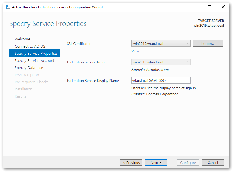Screen dimensions: 233x172
Task: Click the Federation Service Display Name field
Action: coord(161,80)
